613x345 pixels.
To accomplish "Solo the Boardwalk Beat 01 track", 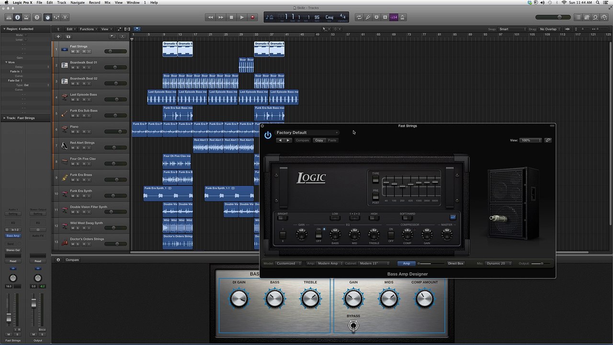I will 78,68.
